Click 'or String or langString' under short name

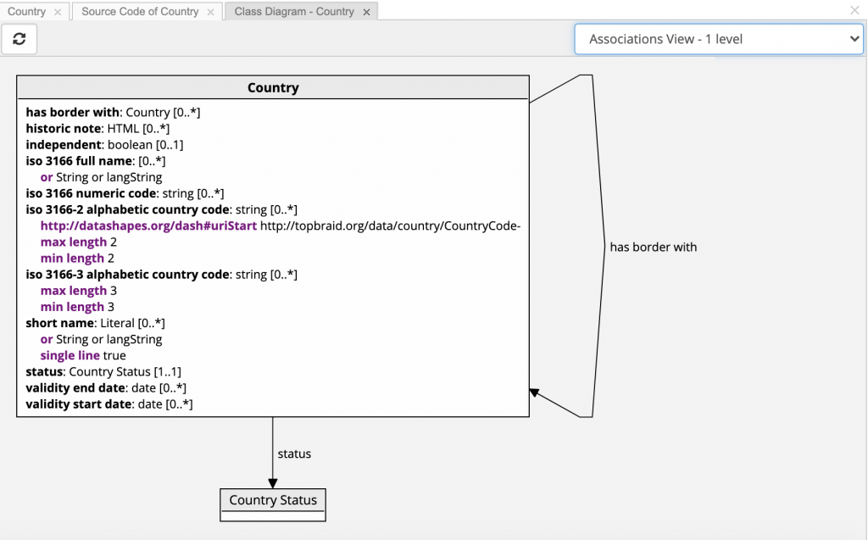pos(102,339)
